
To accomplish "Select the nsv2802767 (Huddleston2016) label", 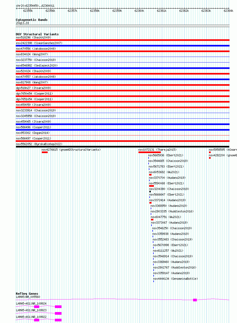I will click(x=175, y=267).
